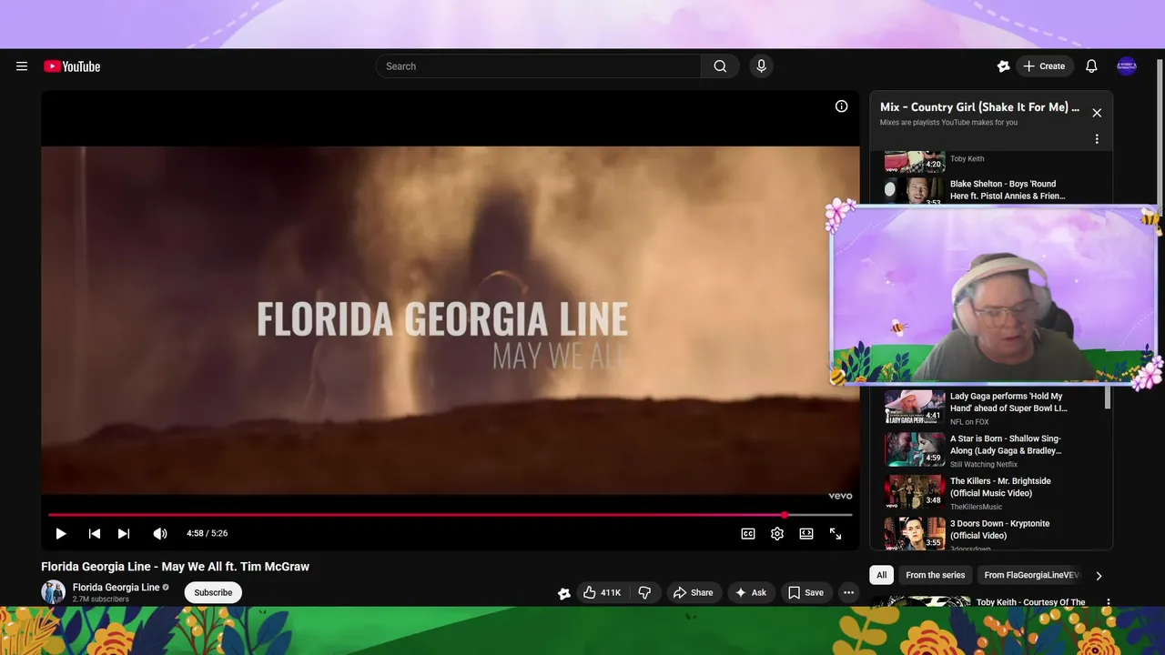Click the 2.7M subscribers text
This screenshot has width=1165, height=655.
click(x=100, y=600)
